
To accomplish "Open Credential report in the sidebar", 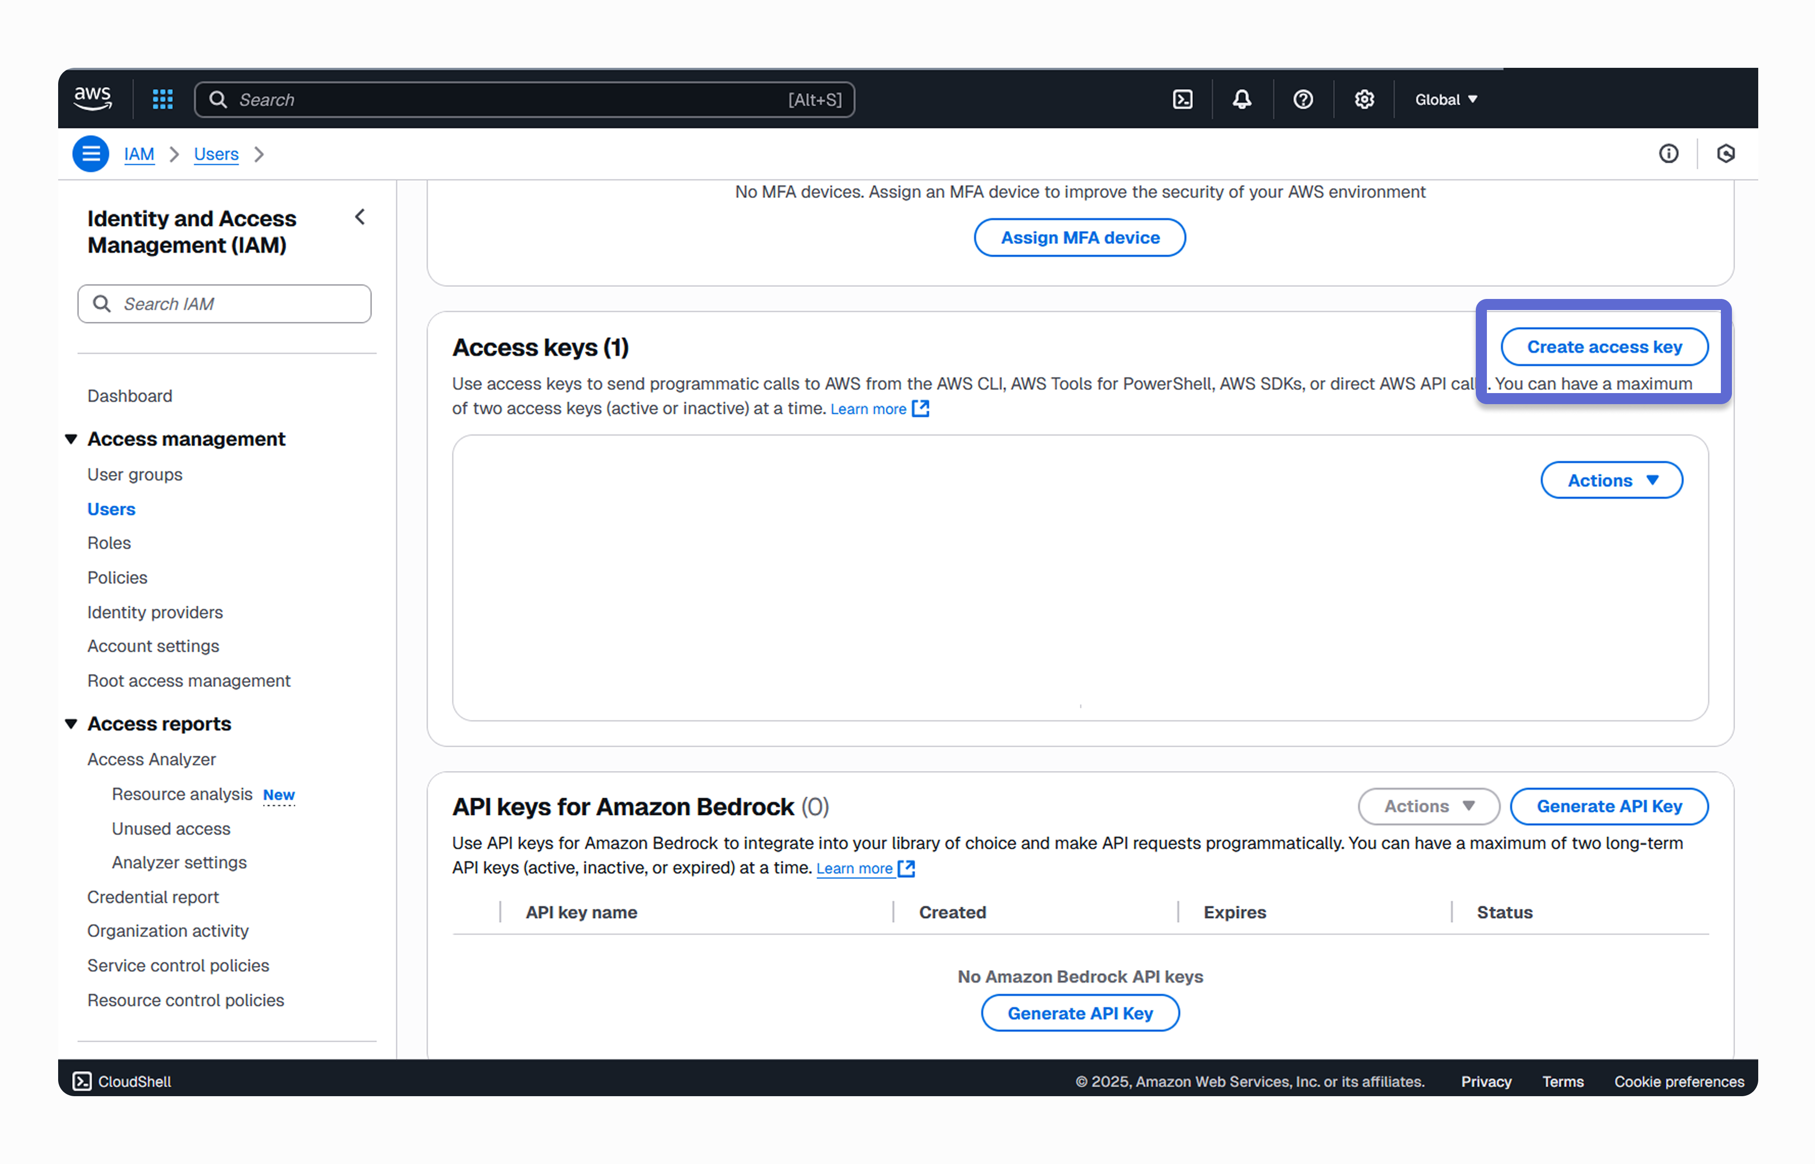I will point(154,897).
